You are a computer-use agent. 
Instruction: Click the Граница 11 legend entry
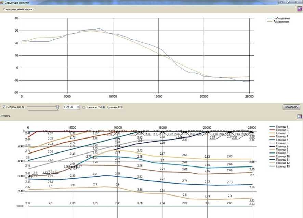280,160
